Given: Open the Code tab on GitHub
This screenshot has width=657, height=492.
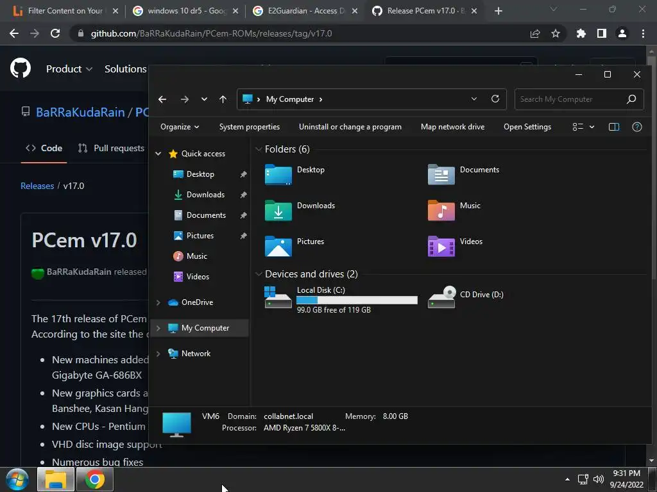Looking at the screenshot, I should pyautogui.click(x=44, y=148).
